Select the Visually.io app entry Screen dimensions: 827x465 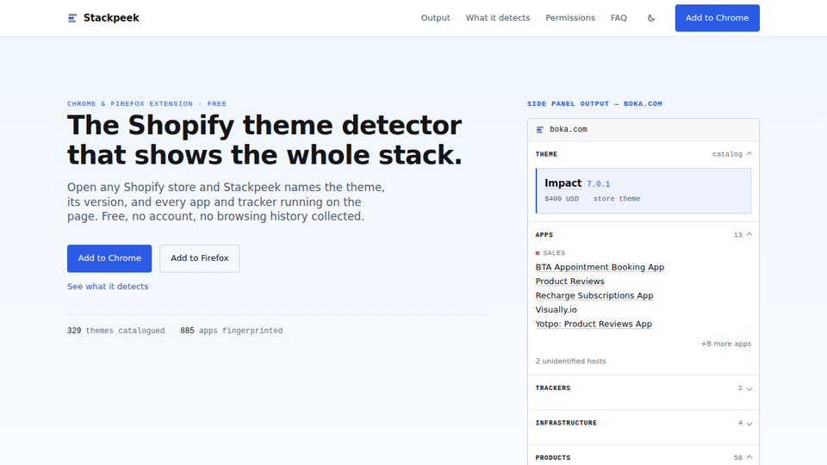point(556,310)
